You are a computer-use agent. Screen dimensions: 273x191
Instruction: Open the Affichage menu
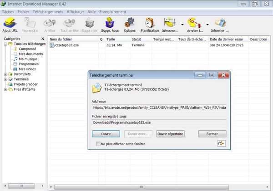coord(75,12)
